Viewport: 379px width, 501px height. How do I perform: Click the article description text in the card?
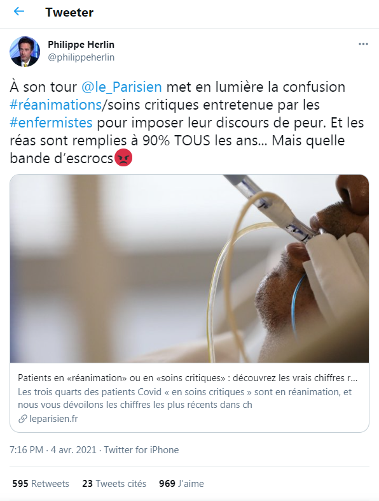184,398
